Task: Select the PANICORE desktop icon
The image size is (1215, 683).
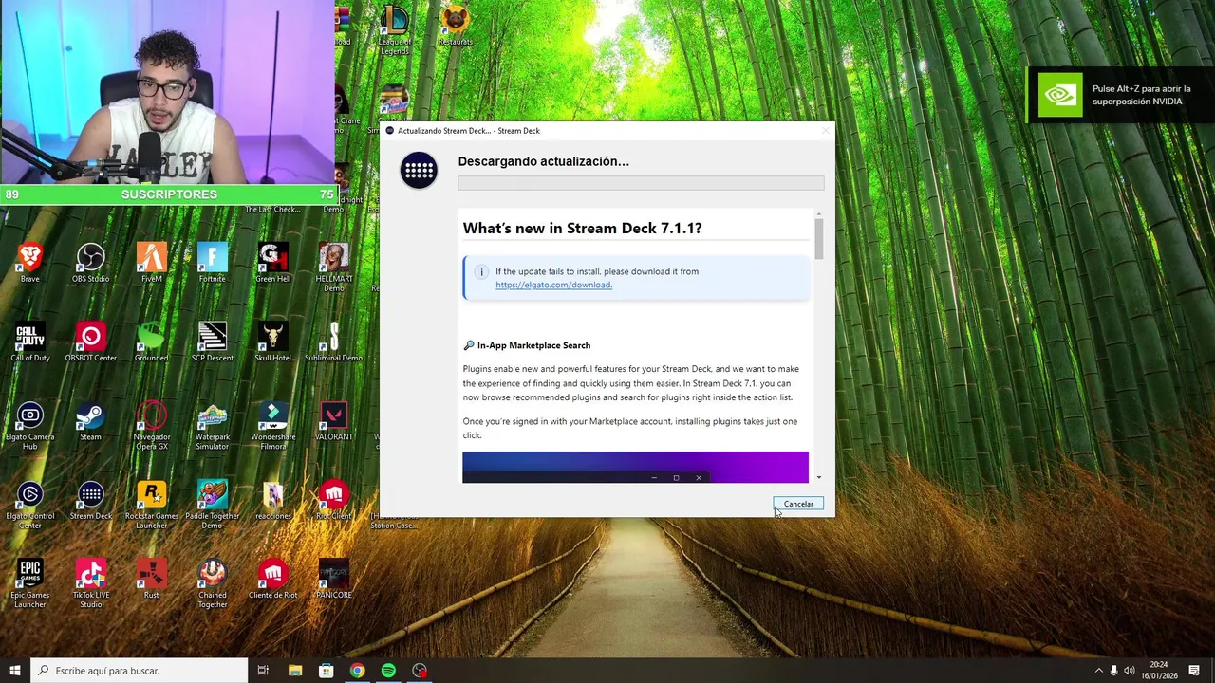Action: 334,579
